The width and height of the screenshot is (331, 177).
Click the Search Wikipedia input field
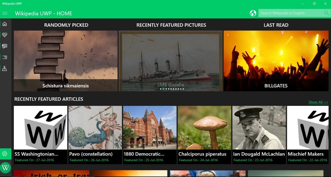(x=290, y=13)
